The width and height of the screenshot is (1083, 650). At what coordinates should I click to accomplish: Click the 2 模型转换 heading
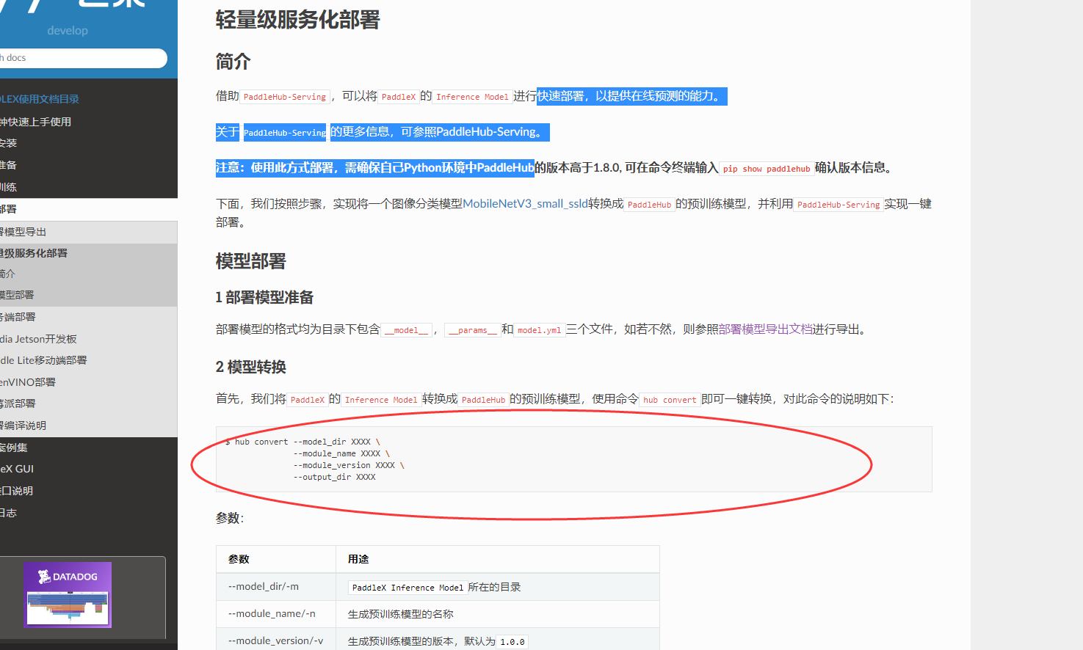click(250, 367)
